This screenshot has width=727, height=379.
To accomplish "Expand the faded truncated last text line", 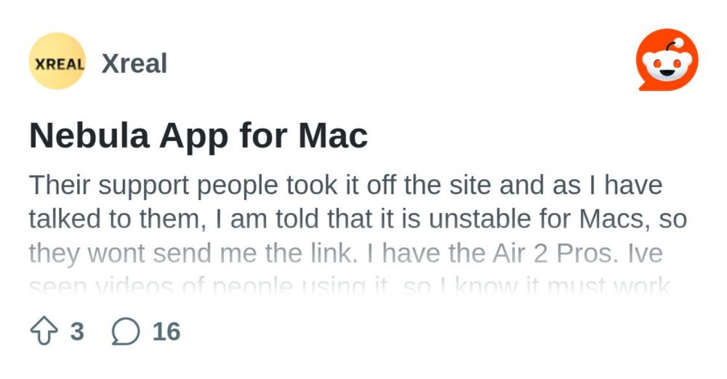I will (x=350, y=285).
